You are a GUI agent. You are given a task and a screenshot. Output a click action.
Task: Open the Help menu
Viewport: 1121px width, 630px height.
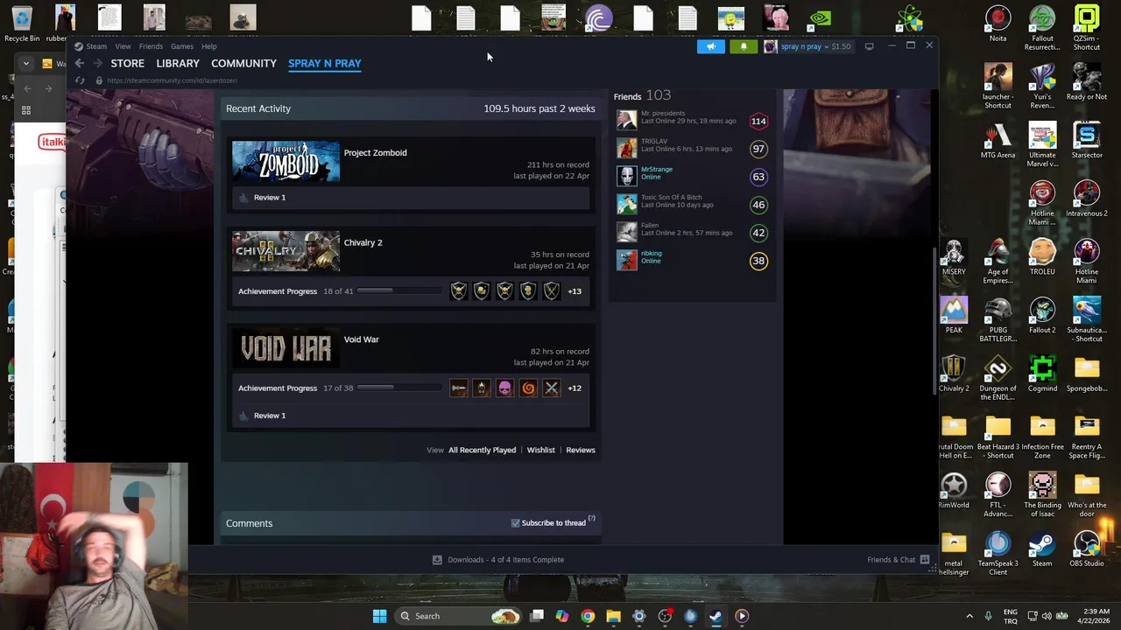tap(209, 46)
